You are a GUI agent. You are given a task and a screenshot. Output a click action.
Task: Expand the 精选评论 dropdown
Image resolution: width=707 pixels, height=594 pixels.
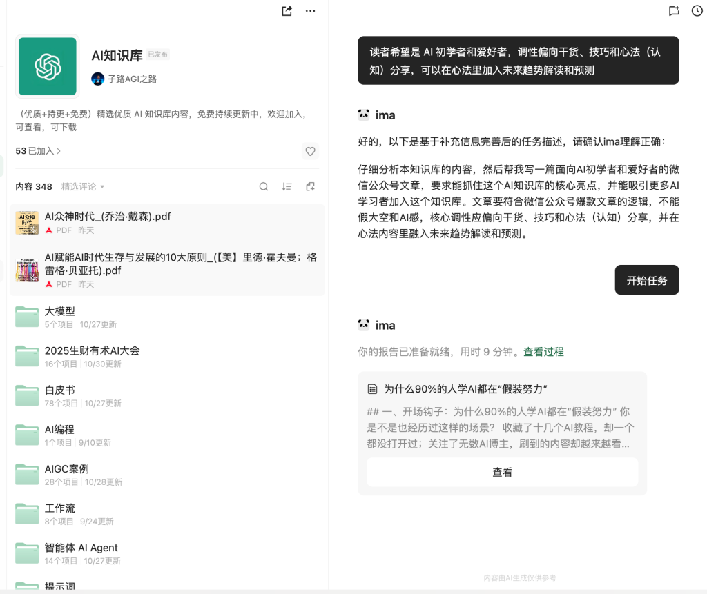pyautogui.click(x=83, y=186)
